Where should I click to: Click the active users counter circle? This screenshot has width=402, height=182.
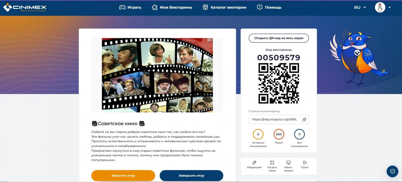(x=258, y=134)
